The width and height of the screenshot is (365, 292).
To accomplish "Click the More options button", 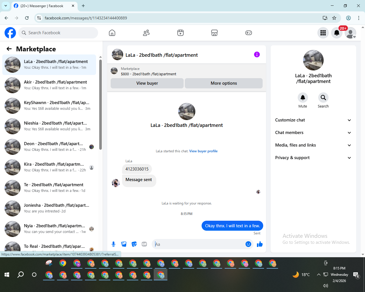I will 224,83.
